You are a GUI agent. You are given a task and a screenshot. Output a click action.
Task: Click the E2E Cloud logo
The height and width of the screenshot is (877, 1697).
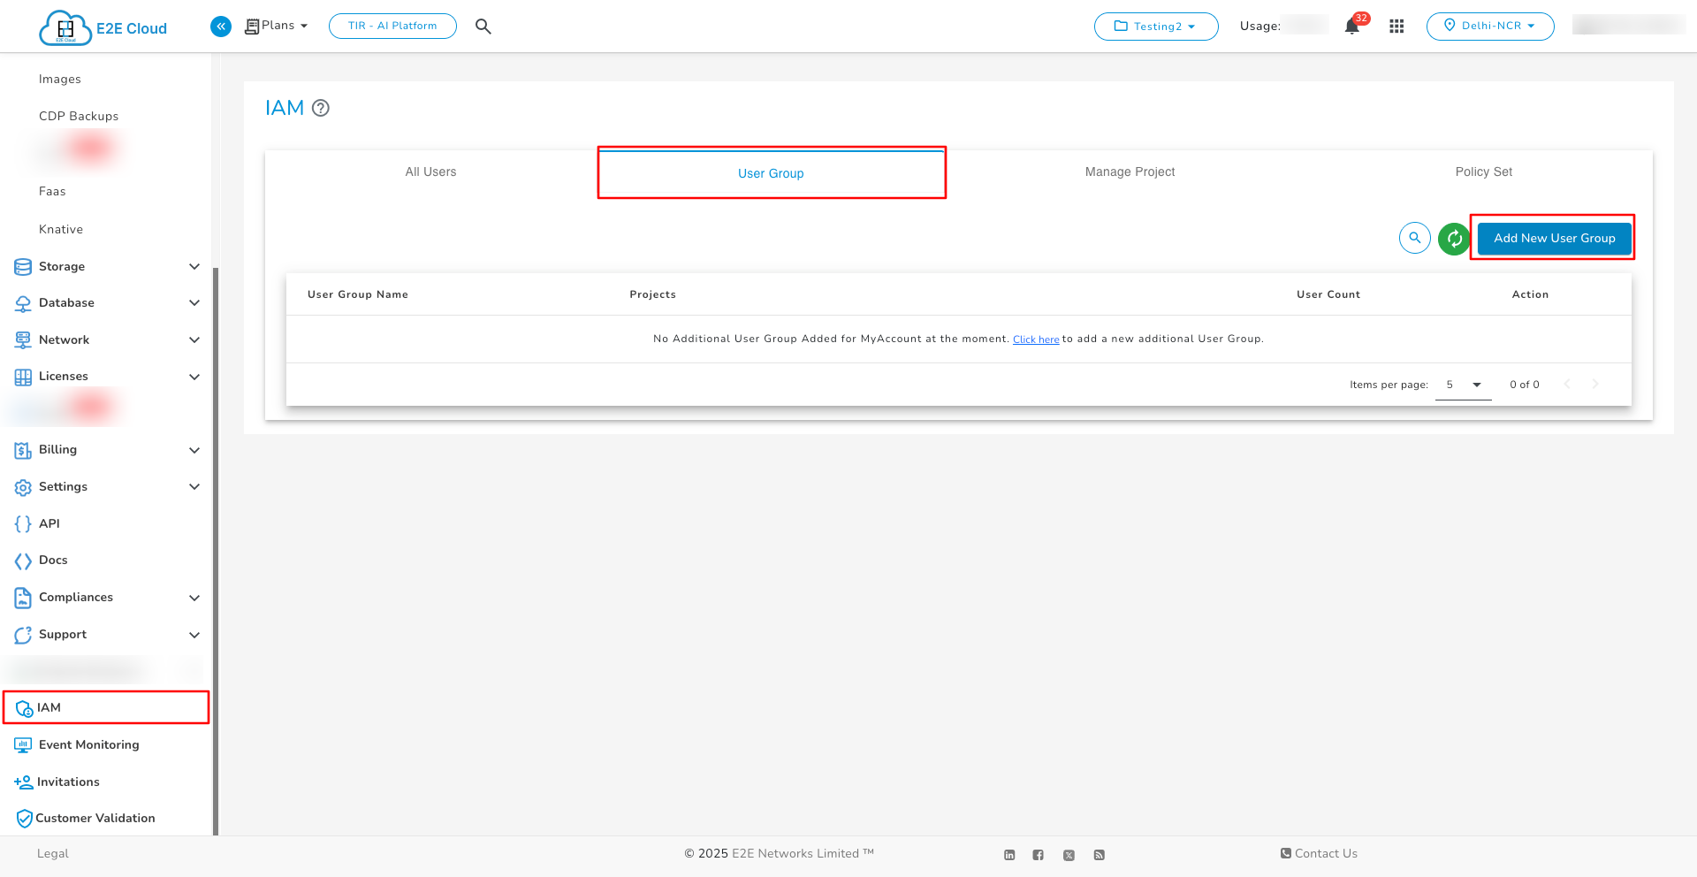103,27
